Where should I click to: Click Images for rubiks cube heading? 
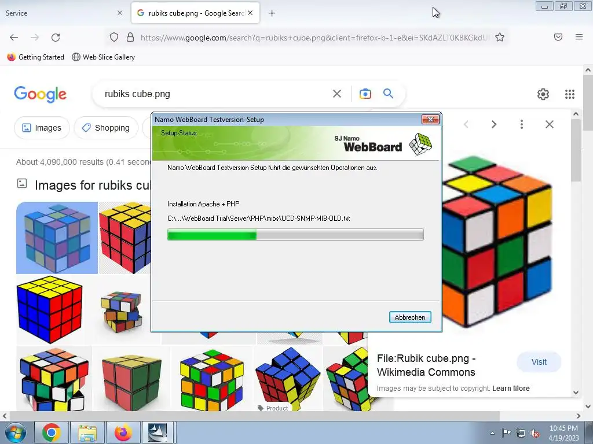(x=93, y=185)
